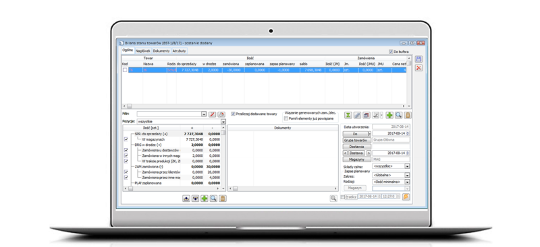Switch to the Dokumenty tab
This screenshot has width=540, height=247.
(x=161, y=51)
